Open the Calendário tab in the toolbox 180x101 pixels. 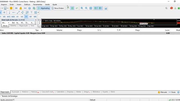coord(60,92)
